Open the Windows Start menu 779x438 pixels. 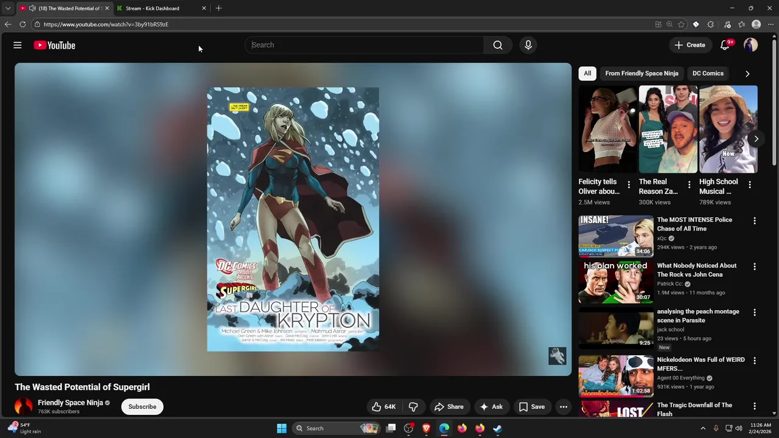pyautogui.click(x=282, y=428)
